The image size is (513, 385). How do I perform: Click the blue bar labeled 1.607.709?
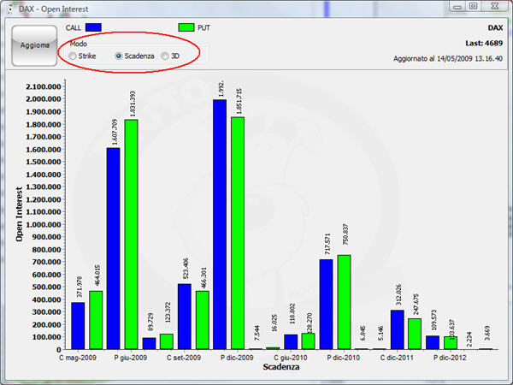113,248
